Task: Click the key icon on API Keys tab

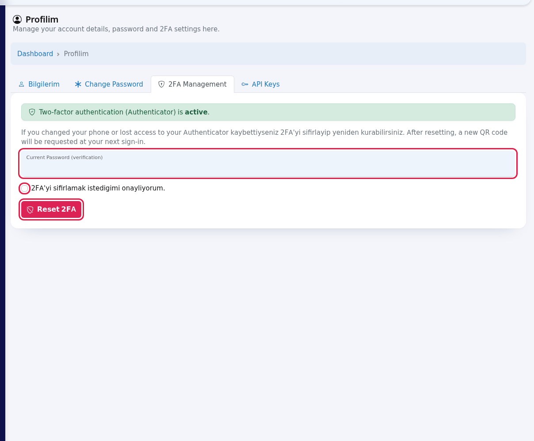Action: [245, 84]
